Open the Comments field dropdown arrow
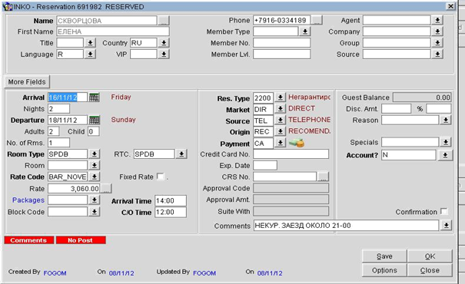 point(446,226)
